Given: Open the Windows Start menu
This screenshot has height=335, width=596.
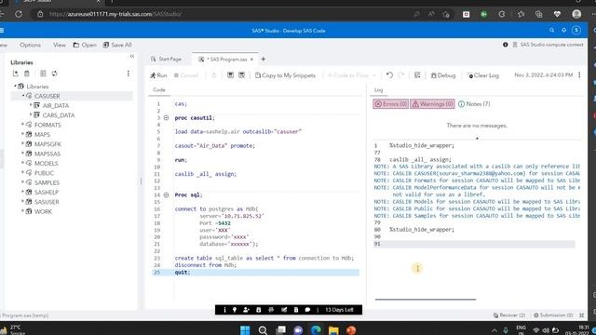Looking at the screenshot, I should pos(245,330).
